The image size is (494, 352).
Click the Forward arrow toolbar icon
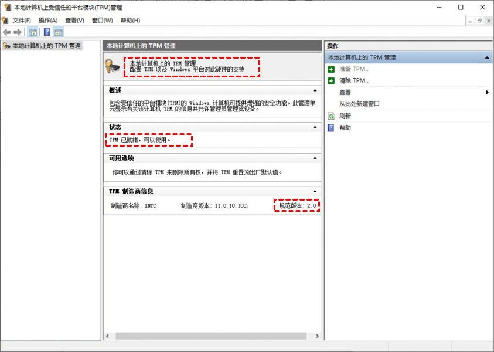18,32
